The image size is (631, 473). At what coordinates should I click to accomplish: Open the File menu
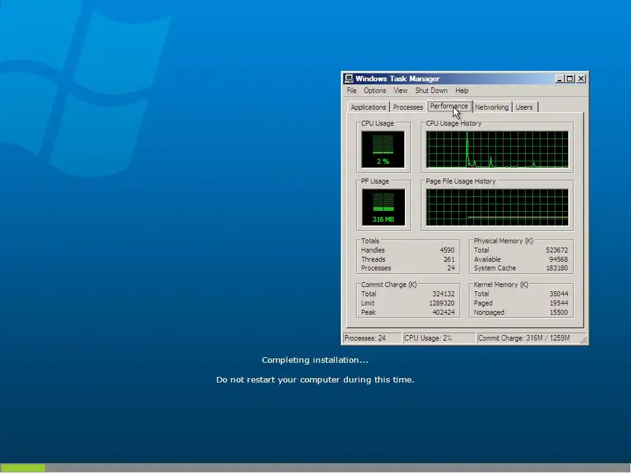351,91
